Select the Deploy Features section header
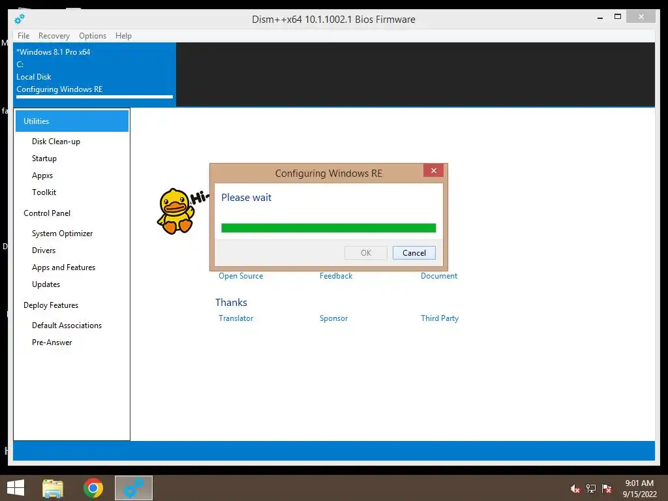Viewport: 668px width, 501px height. pos(51,305)
